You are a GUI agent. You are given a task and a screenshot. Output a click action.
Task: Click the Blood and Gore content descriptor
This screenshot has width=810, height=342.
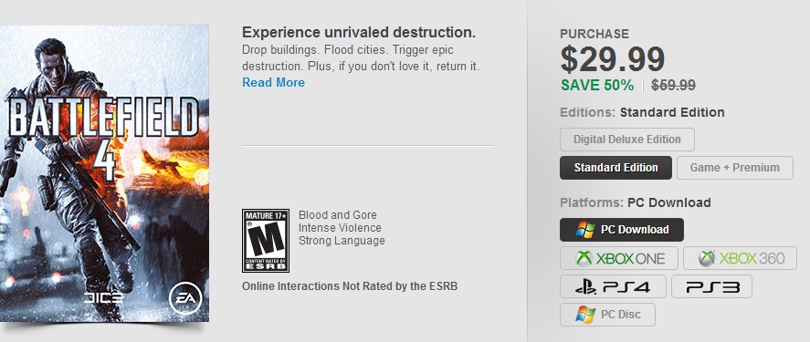[x=338, y=215]
